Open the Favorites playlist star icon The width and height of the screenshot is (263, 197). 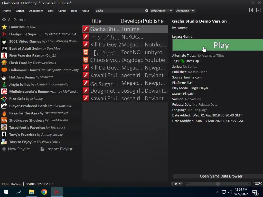(x=4, y=27)
